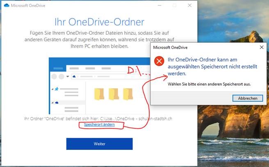Click the Abbrechen button in error dialog
Viewport: 269px width, 167px height.
coord(248,98)
